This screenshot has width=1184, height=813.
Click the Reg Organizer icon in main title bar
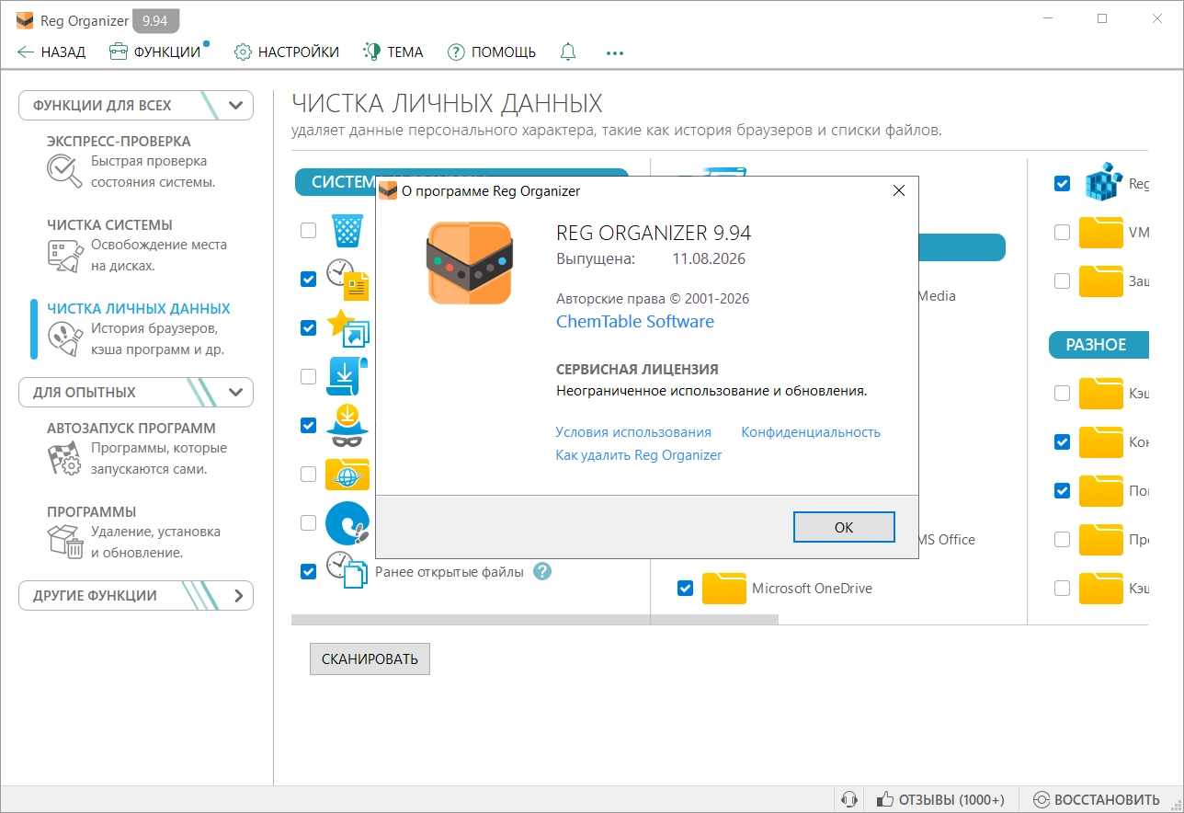(24, 20)
